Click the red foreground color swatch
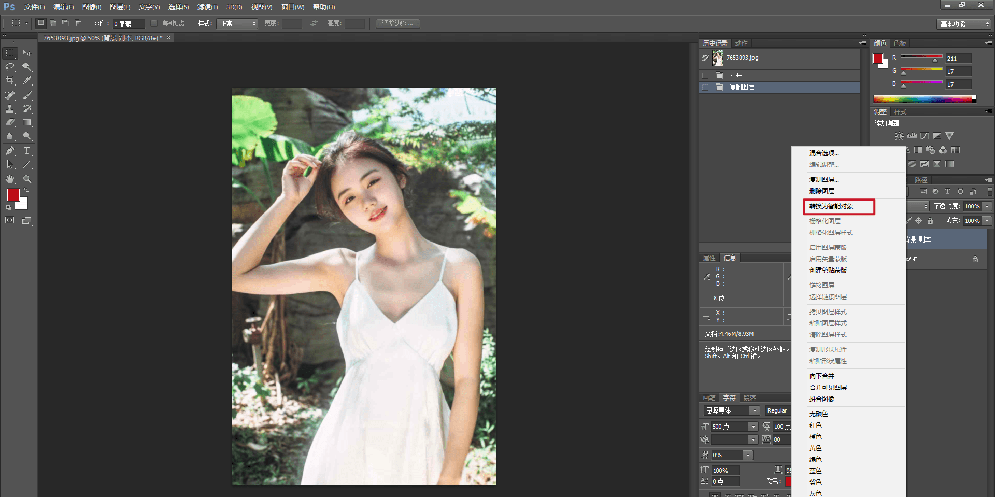The image size is (995, 497). 13,195
